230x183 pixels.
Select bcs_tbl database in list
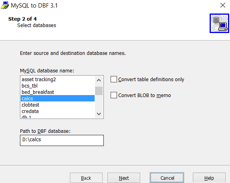click(x=57, y=86)
